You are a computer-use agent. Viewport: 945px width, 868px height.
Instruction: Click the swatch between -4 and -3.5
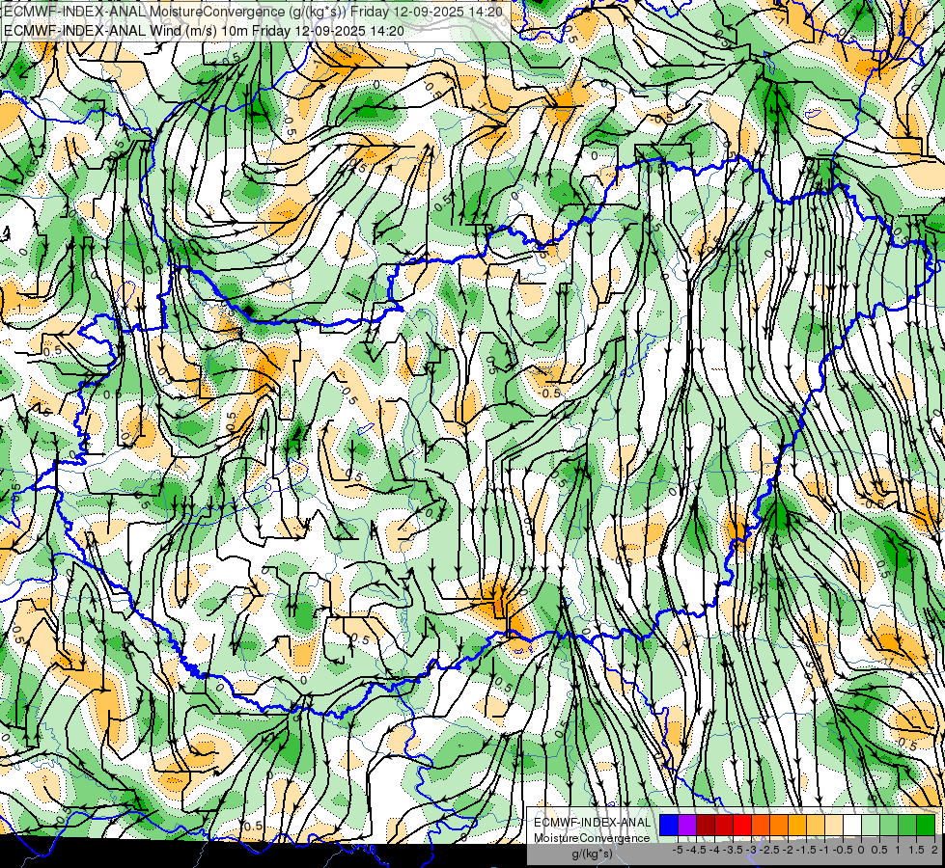(x=724, y=826)
